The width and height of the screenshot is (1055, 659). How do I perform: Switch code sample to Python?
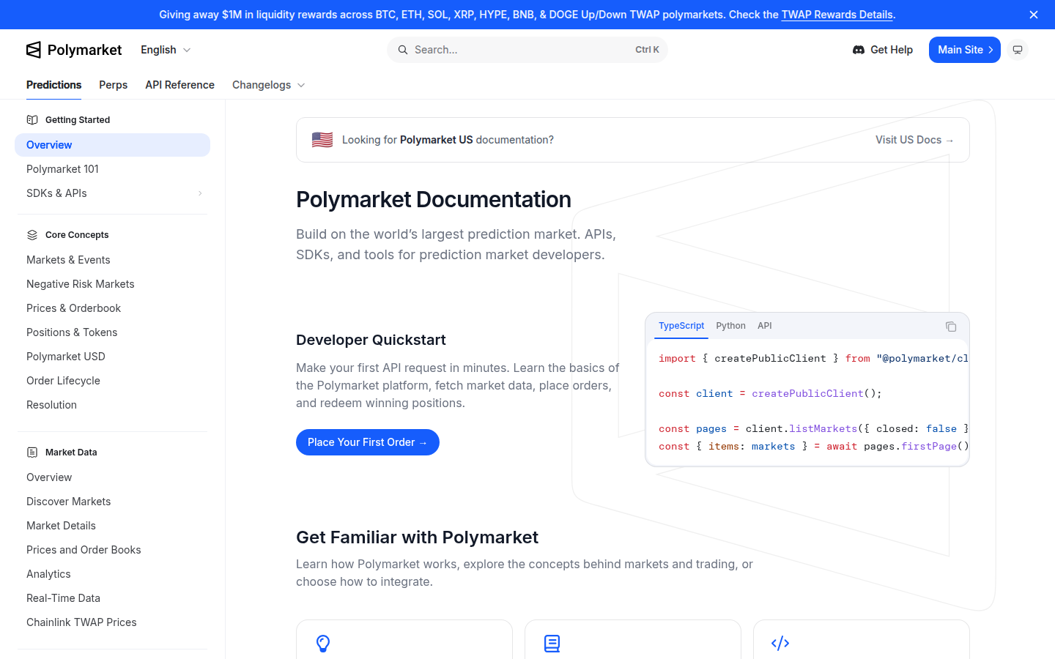point(730,326)
